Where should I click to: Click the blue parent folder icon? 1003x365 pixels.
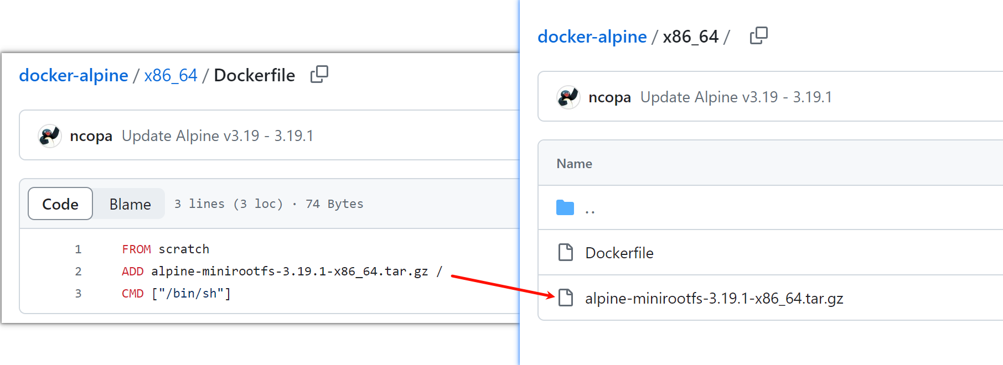point(565,208)
